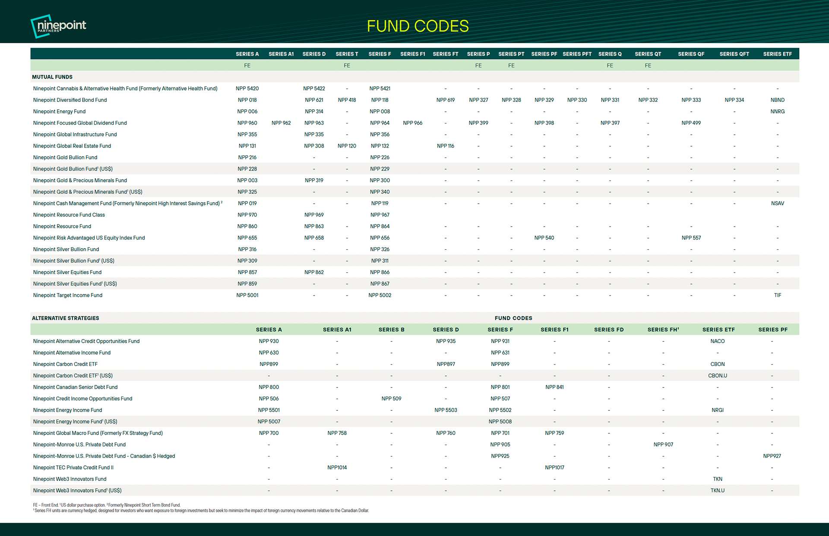Click ETF ticker NACO
Screen dimensions: 829x536
pos(717,341)
